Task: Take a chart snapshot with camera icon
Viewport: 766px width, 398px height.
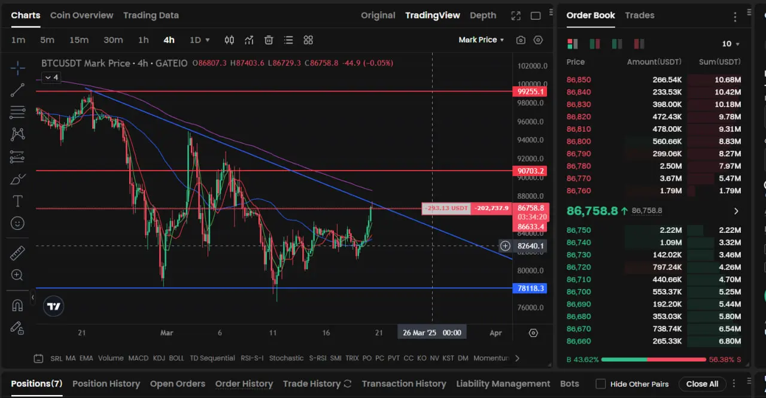Action: (x=521, y=40)
